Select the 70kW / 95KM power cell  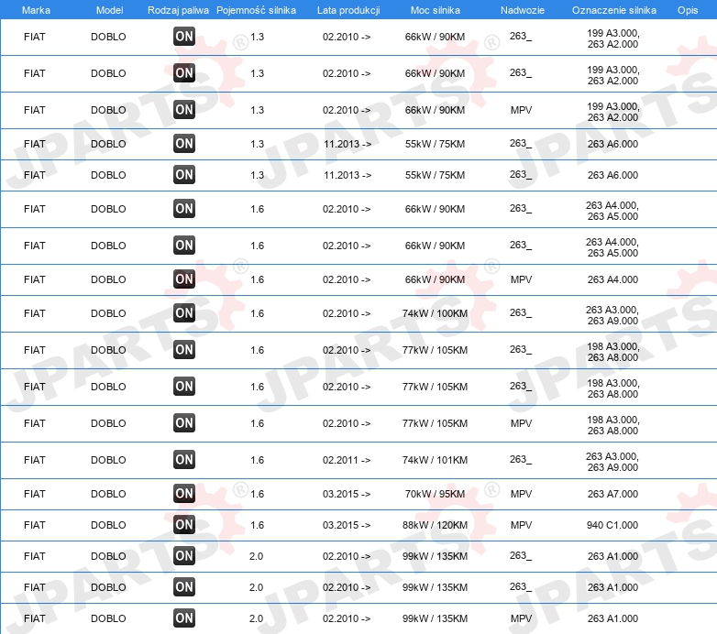coord(435,494)
